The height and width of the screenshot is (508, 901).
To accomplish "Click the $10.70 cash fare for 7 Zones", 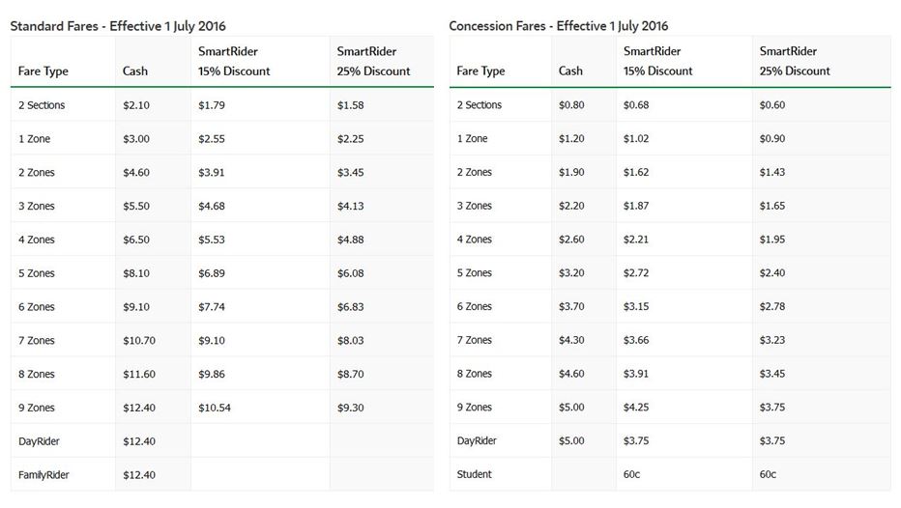I will pyautogui.click(x=139, y=341).
